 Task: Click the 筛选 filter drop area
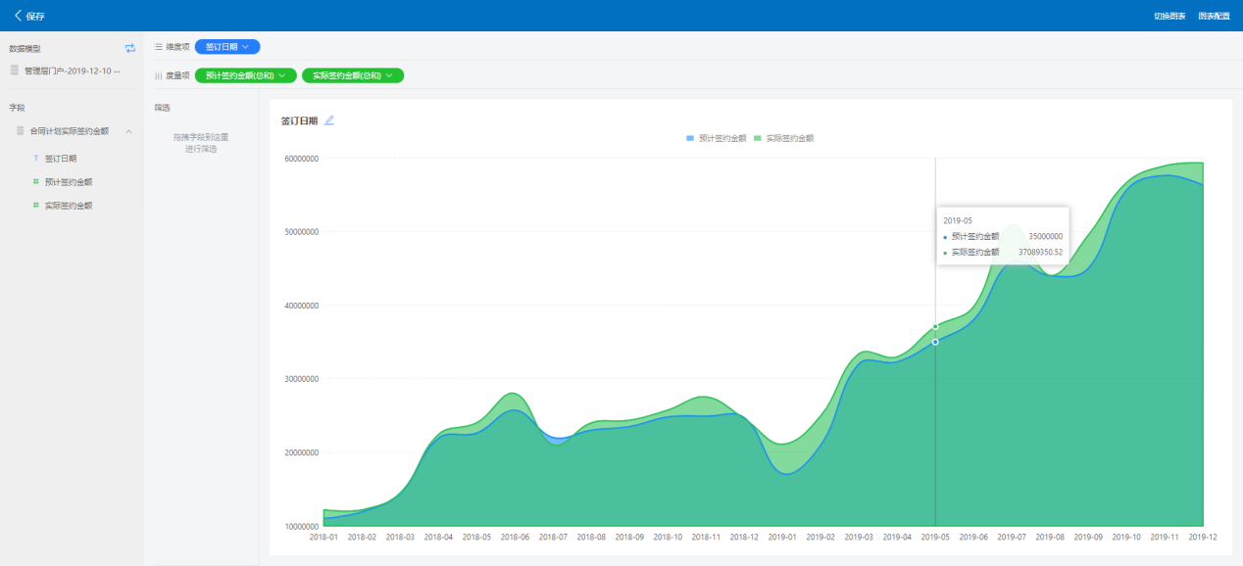pyautogui.click(x=201, y=143)
